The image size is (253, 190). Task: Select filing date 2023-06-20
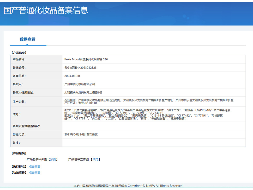[x=72, y=76]
